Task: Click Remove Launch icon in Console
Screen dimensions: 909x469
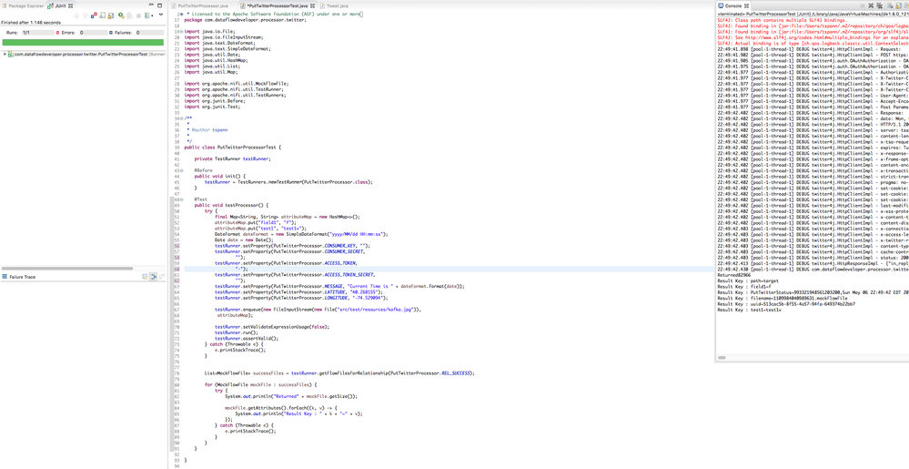Action: click(871, 5)
